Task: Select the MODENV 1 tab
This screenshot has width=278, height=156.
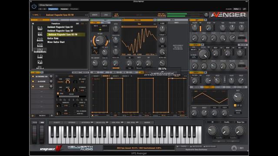Action: click(x=96, y=76)
